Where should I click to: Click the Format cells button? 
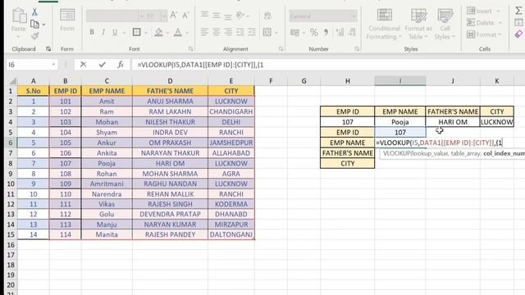coord(484,34)
